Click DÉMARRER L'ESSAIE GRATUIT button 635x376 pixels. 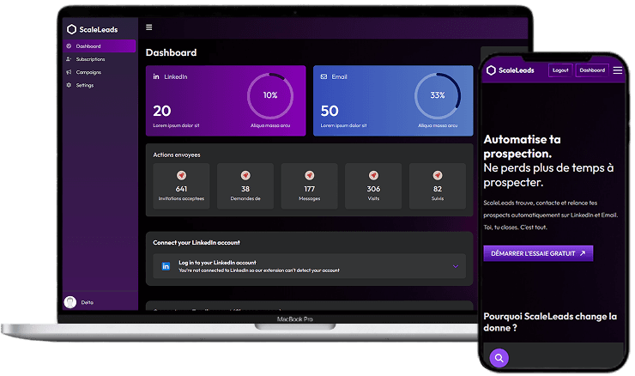coord(538,253)
